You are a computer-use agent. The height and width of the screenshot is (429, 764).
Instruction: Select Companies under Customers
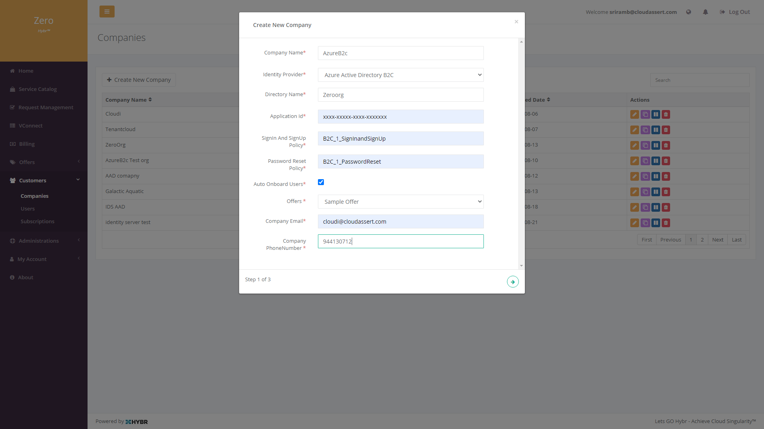click(x=35, y=196)
